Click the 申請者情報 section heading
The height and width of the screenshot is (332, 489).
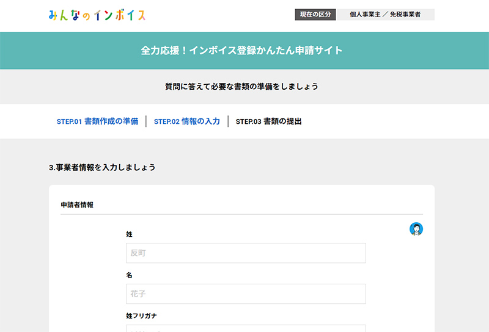[77, 205]
